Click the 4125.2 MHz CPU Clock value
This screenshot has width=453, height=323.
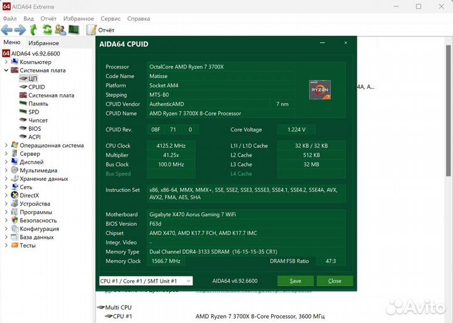click(x=171, y=146)
